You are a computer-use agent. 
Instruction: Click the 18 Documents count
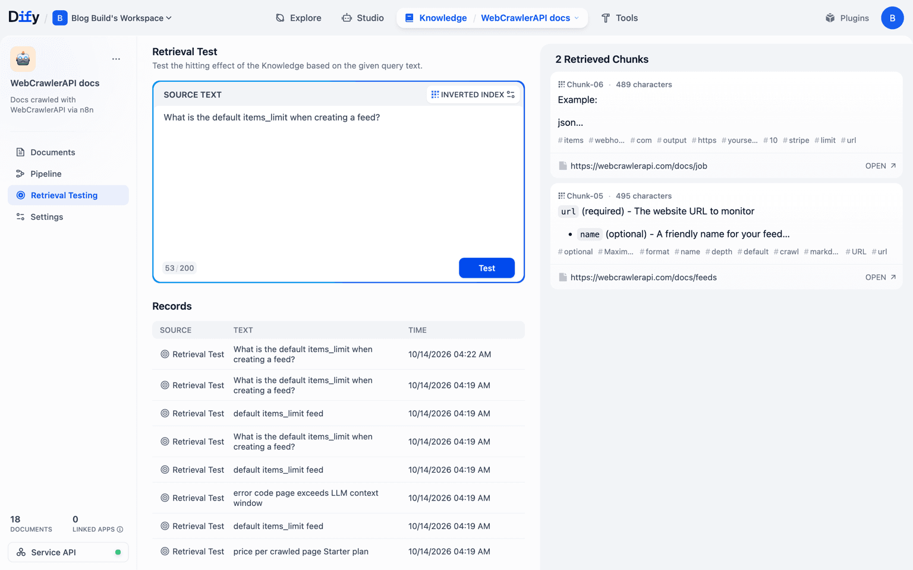[31, 523]
